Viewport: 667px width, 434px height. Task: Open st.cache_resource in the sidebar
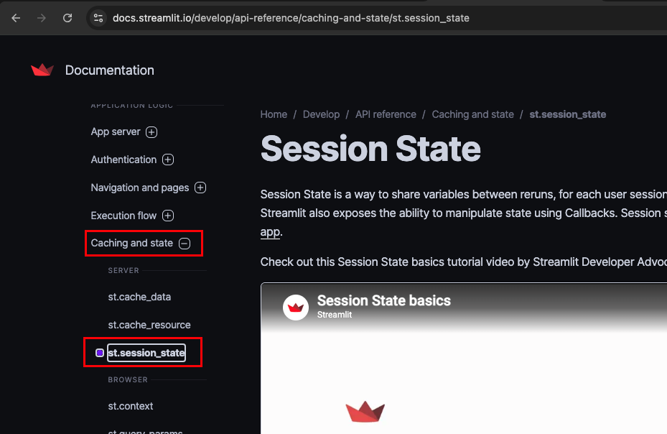[x=149, y=325]
